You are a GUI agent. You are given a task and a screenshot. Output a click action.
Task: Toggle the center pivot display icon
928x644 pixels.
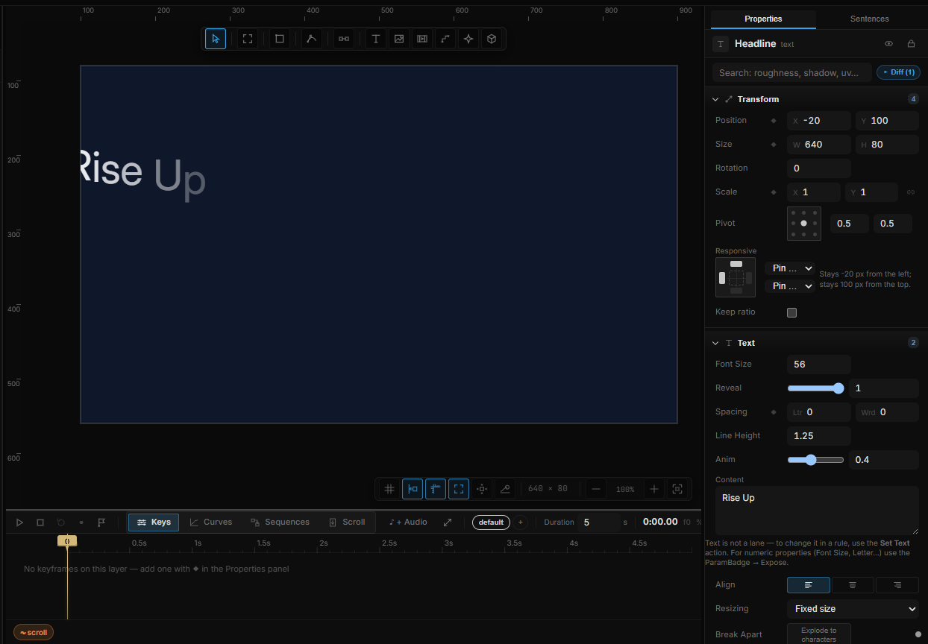point(482,489)
